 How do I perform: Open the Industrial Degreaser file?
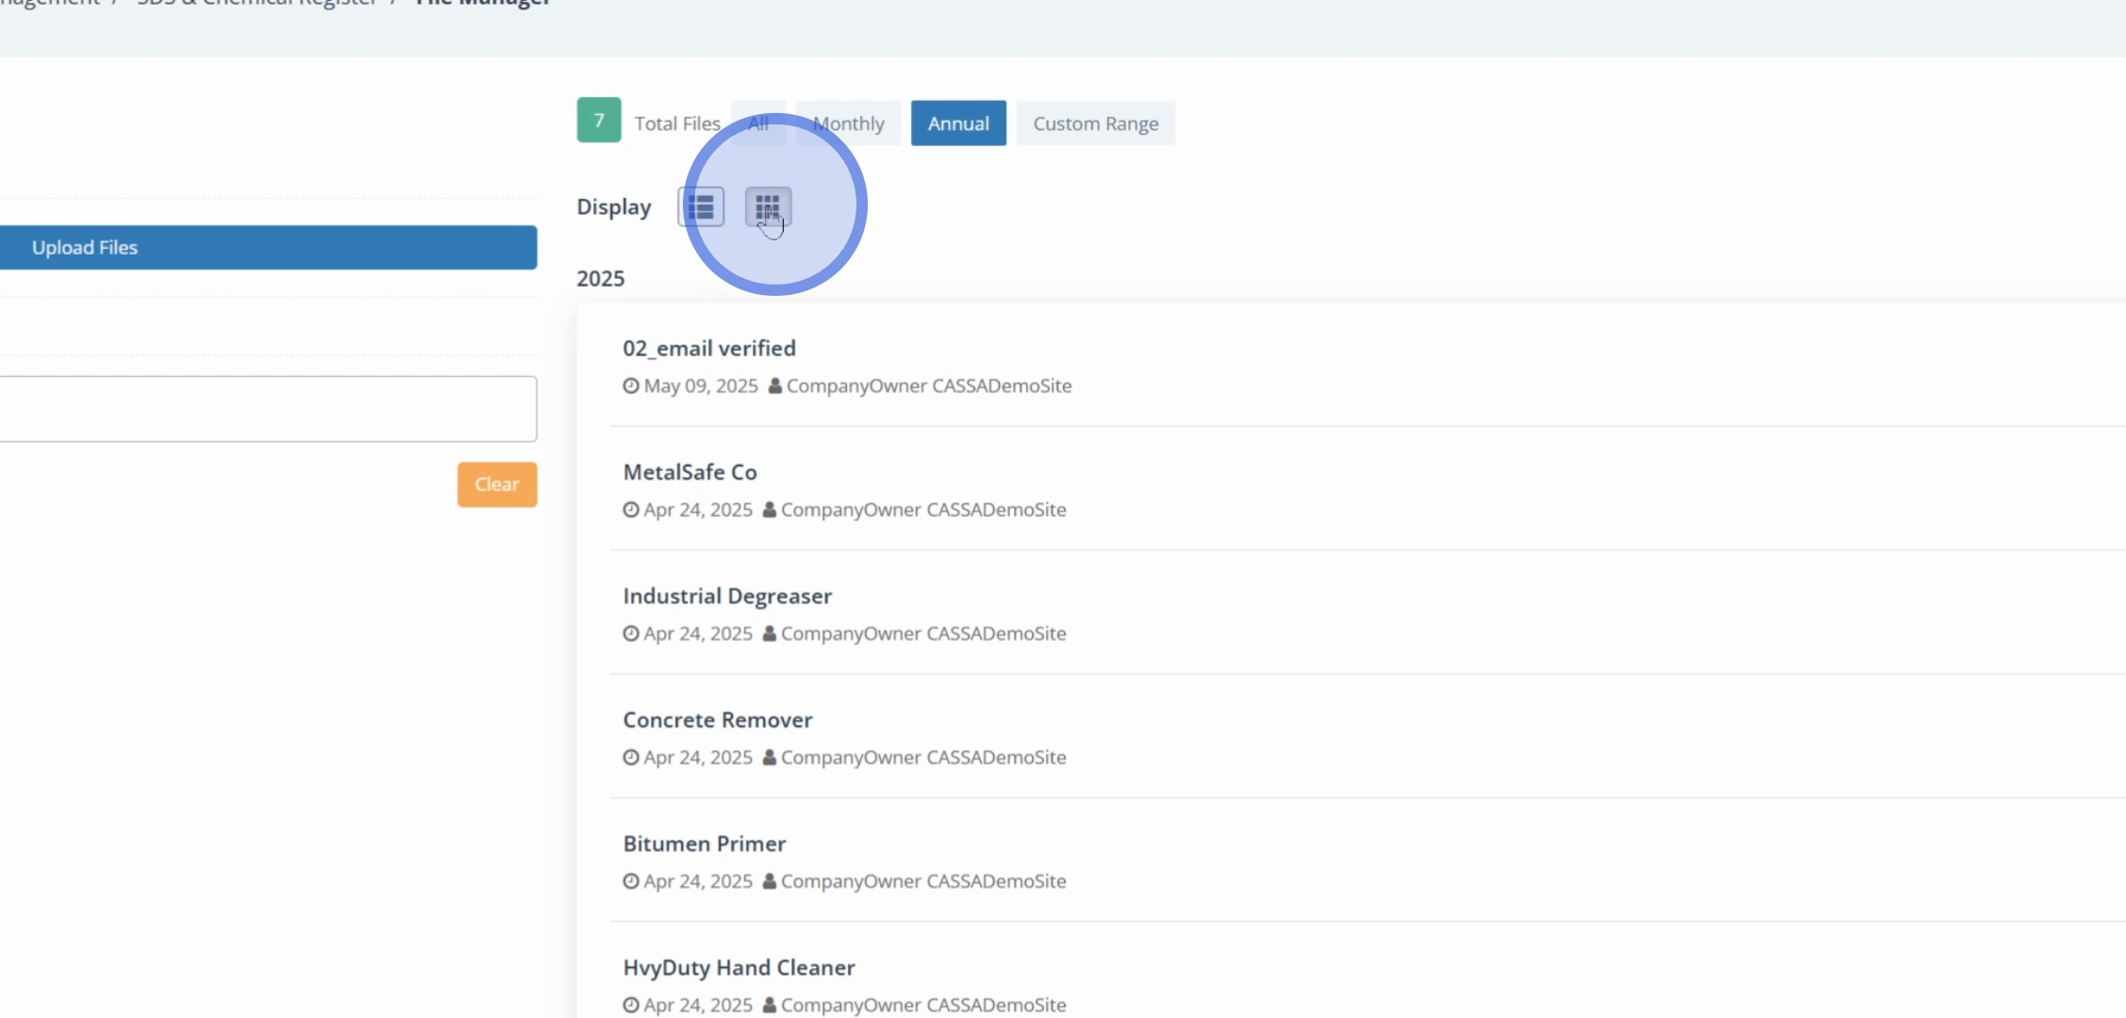click(727, 597)
